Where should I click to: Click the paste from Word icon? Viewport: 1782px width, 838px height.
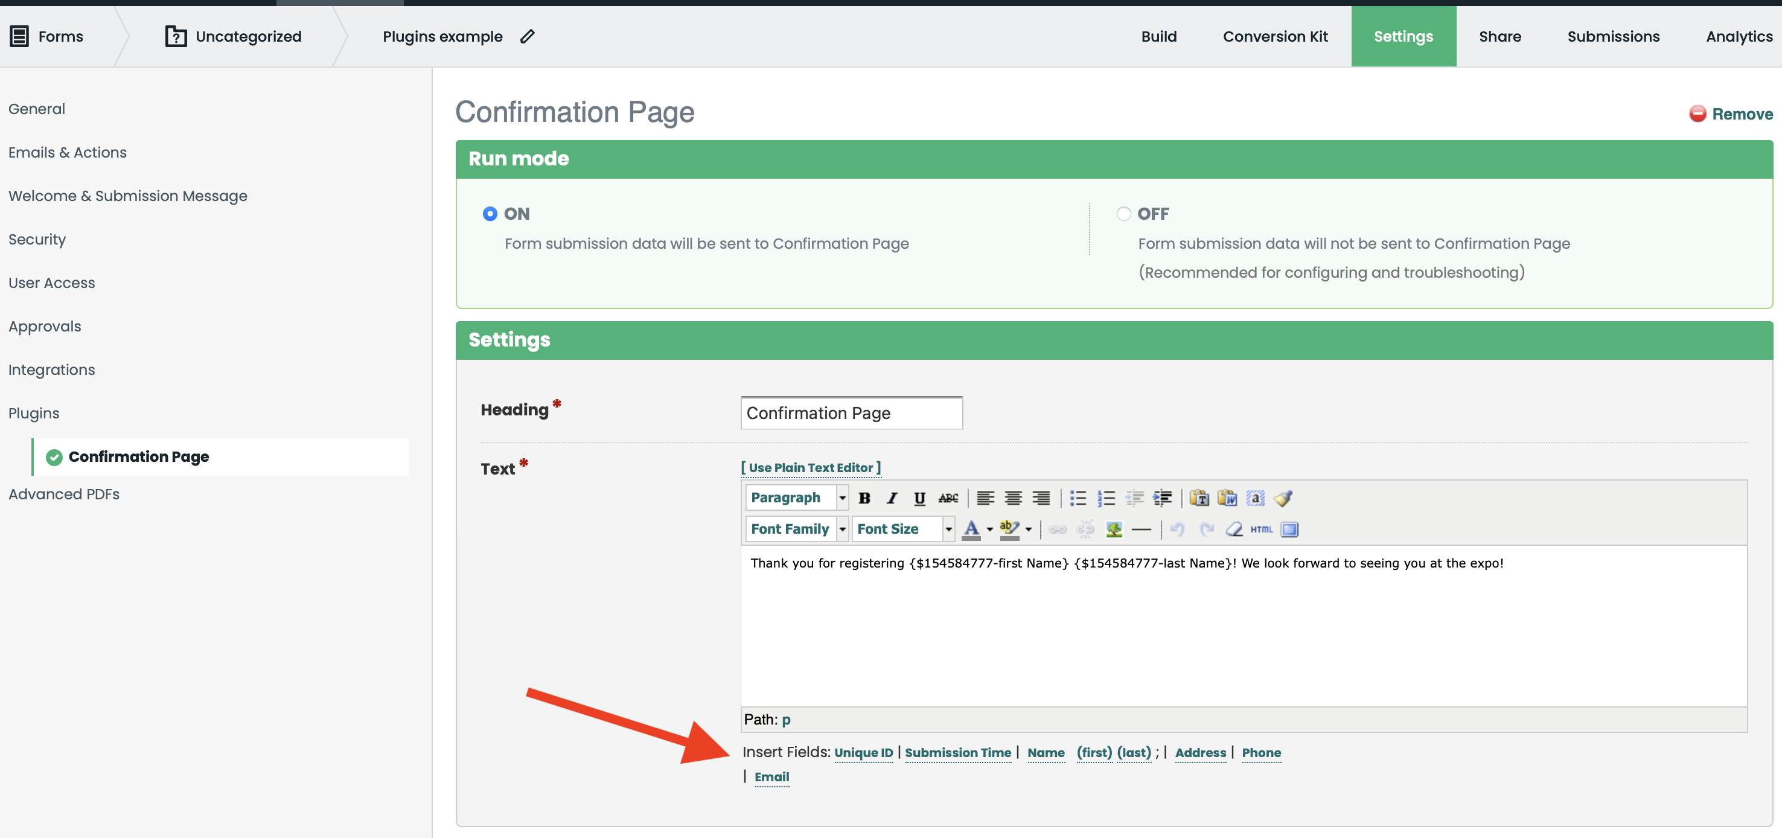1228,499
